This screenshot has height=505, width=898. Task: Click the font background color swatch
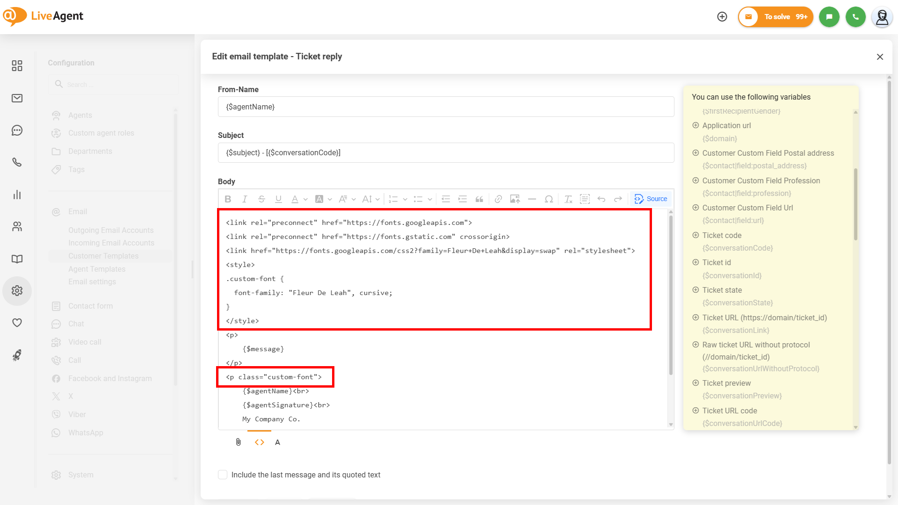coord(319,199)
